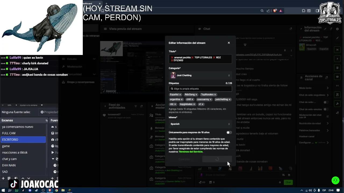Select the chat y cam scene
This screenshot has height=193, width=344.
pos(23,159)
